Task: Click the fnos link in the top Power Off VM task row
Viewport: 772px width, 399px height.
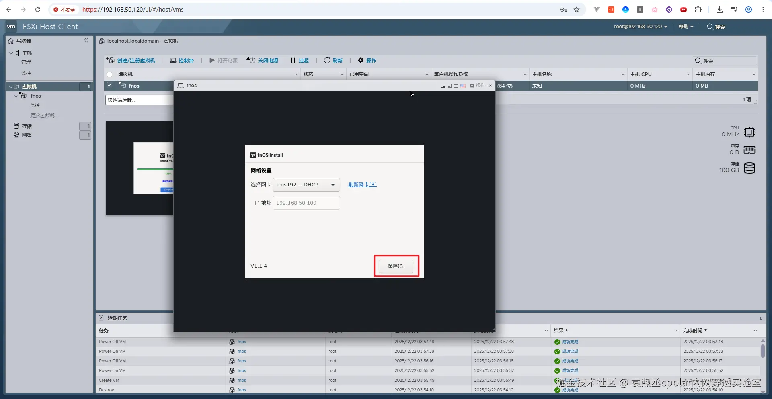Action: [x=242, y=342]
